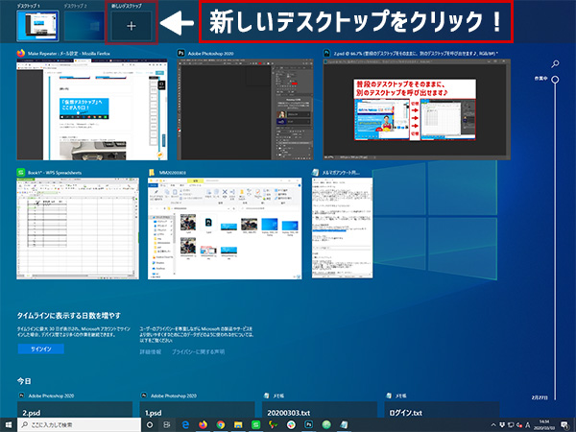Launch Microsoft Edge from the taskbar
Screen dimensions: 576x432
pos(185,424)
